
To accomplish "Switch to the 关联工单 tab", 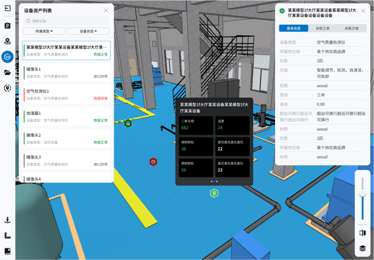I will (x=323, y=28).
